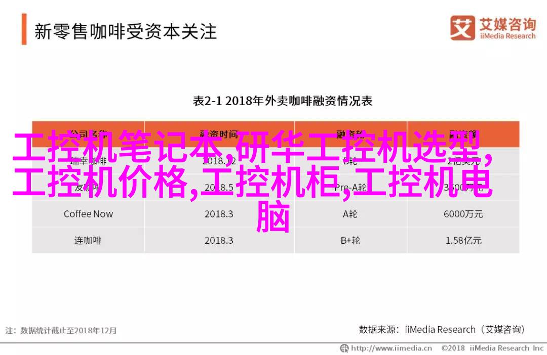Open the http://www.iimedia.cn link
The height and width of the screenshot is (355, 547).
(x=392, y=348)
